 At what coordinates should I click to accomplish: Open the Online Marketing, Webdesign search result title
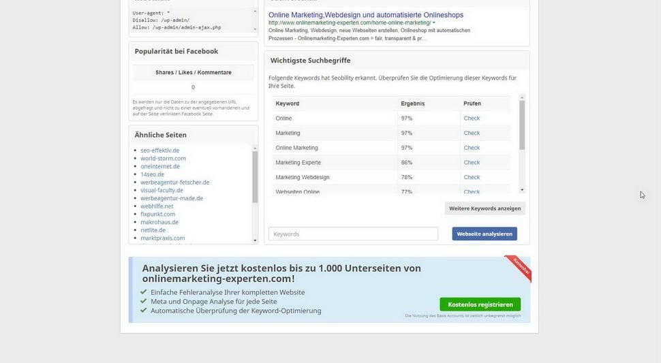365,14
